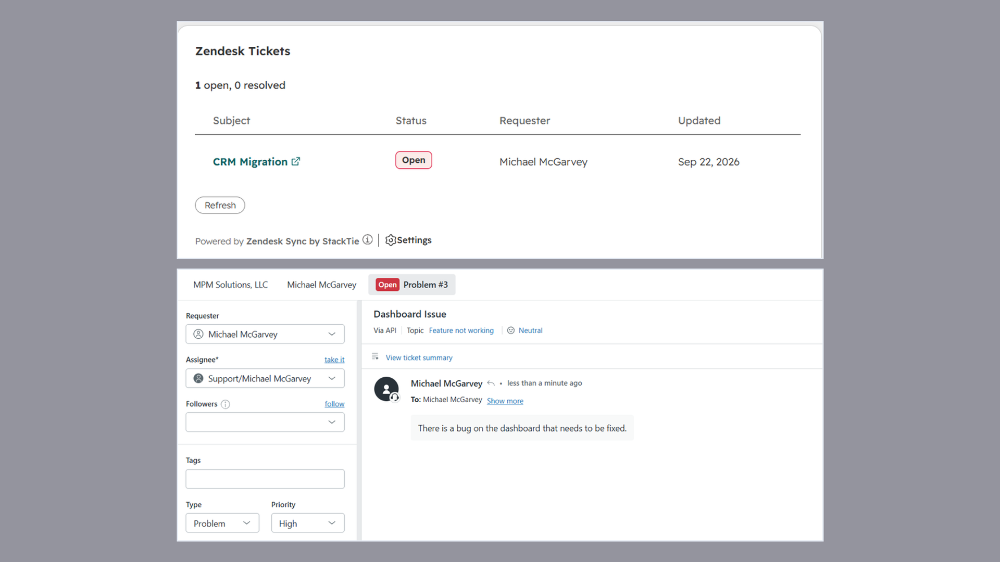The image size is (1000, 562).
Task: Click the Zendesk Sync by StackTie text
Action: [303, 241]
